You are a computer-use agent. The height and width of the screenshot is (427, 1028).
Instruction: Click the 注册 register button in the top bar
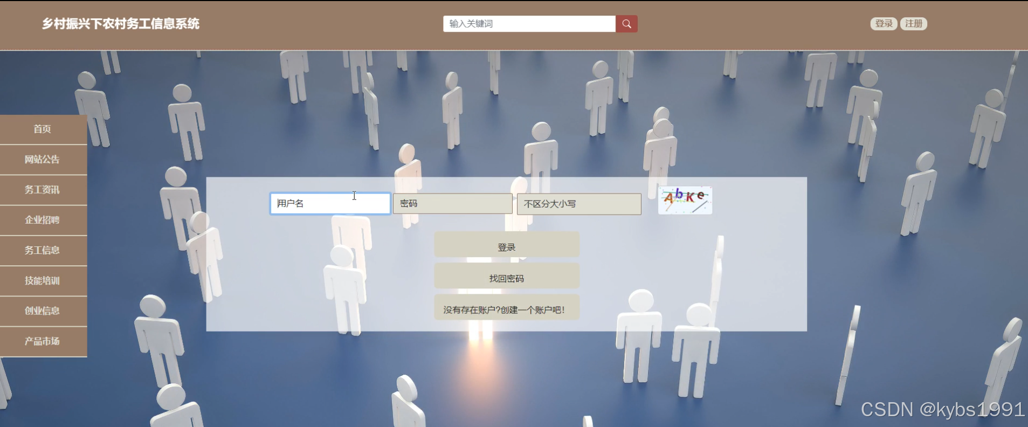point(914,24)
